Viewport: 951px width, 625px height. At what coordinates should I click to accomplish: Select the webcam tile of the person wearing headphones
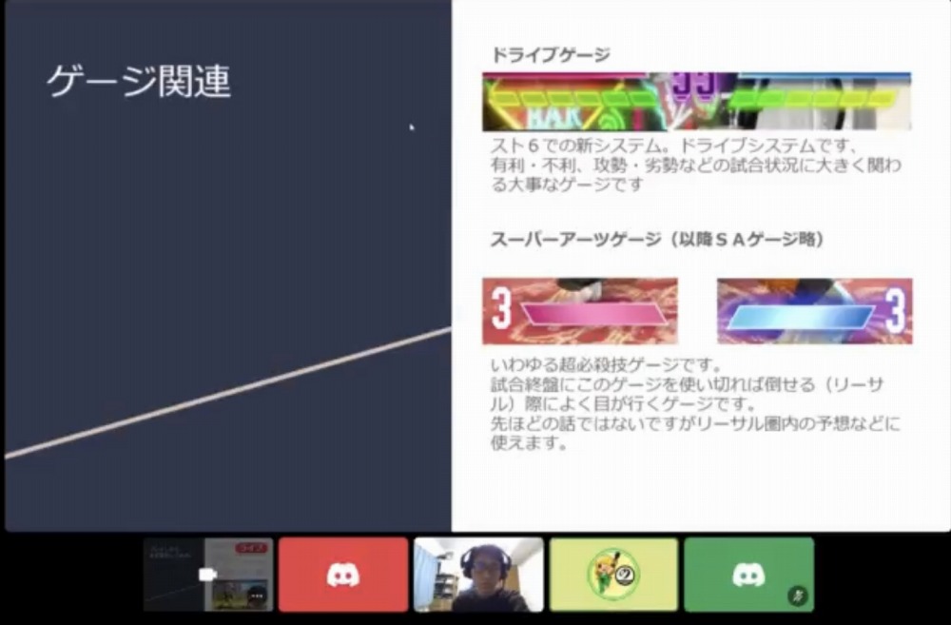(478, 575)
